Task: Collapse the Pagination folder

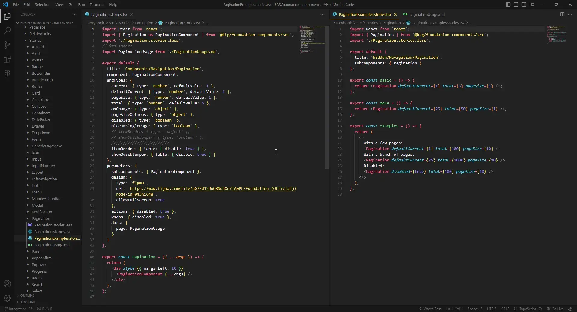Action: tap(41, 218)
